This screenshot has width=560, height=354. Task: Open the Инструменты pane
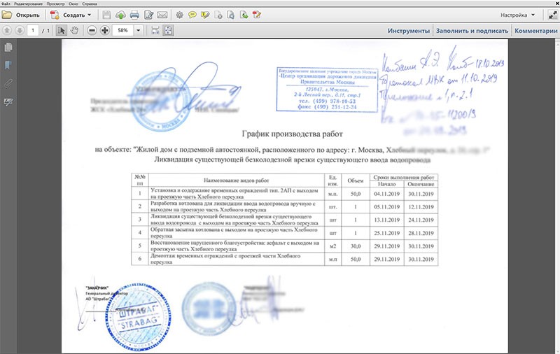[408, 31]
